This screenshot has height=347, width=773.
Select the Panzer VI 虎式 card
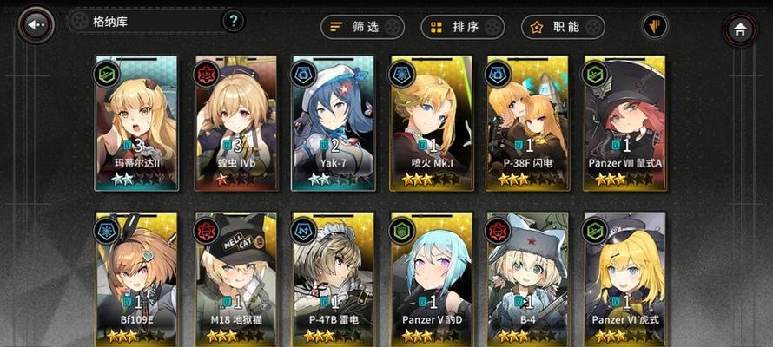tap(624, 278)
